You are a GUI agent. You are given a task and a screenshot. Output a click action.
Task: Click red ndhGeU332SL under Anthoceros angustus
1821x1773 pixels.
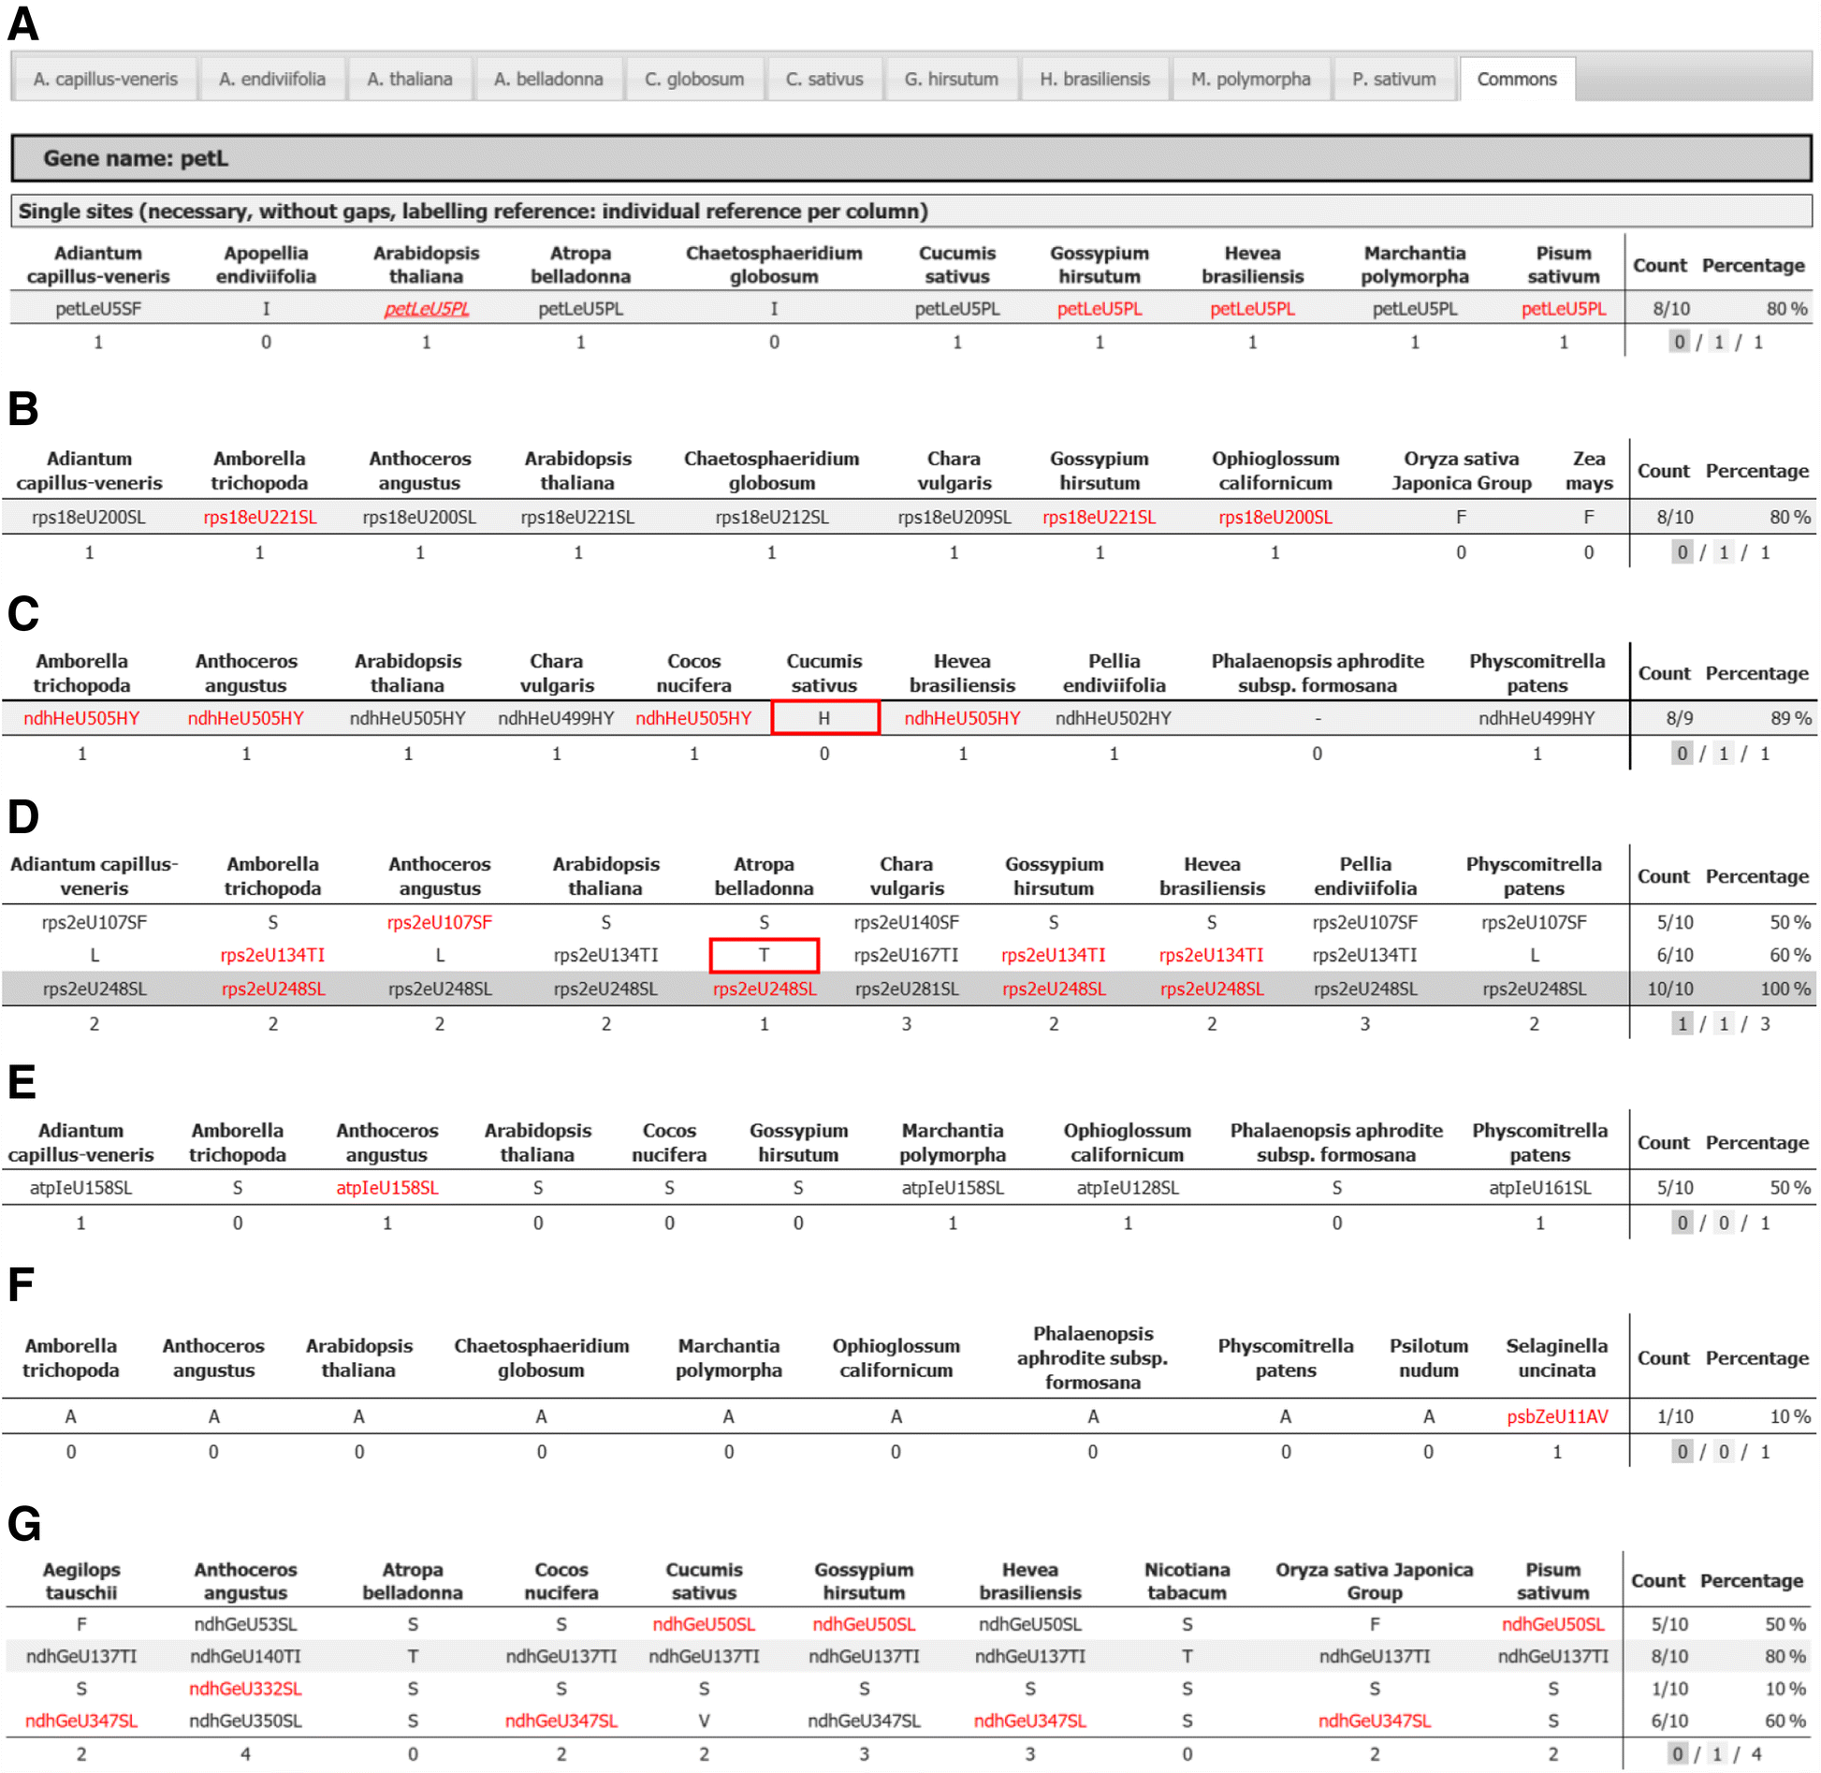(245, 1689)
